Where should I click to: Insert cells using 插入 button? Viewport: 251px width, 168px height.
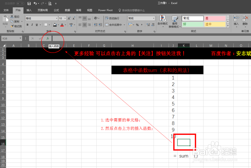(x=236, y=21)
